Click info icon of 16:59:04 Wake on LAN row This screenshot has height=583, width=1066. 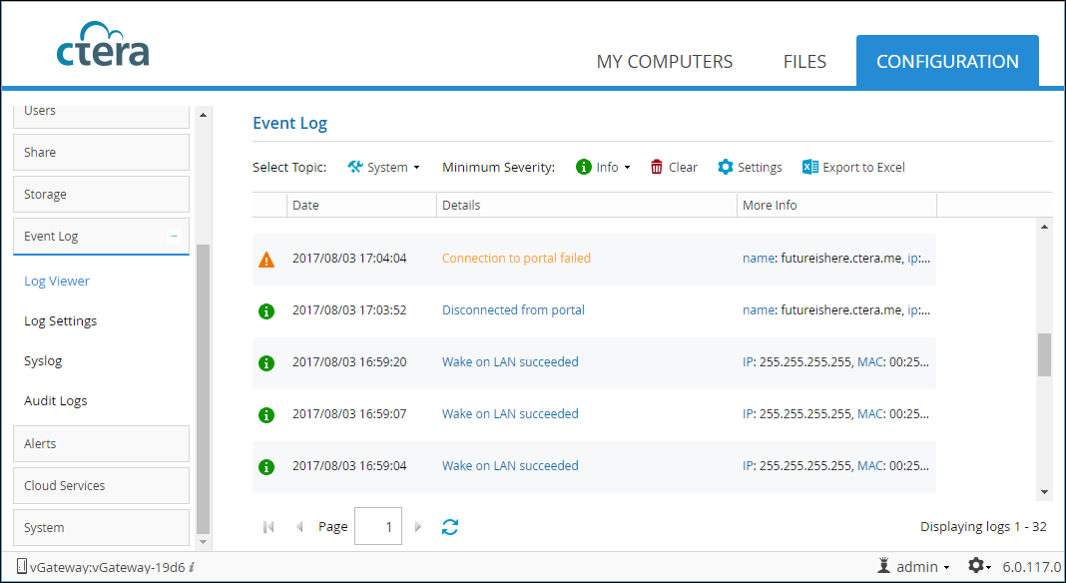(x=266, y=466)
